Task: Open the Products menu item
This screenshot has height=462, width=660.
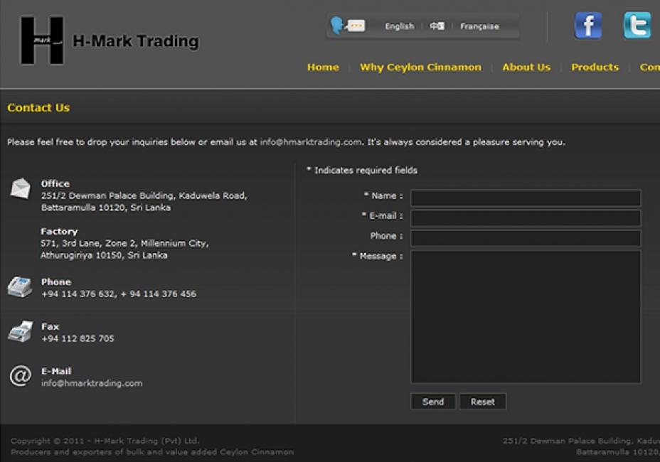Action: point(595,68)
